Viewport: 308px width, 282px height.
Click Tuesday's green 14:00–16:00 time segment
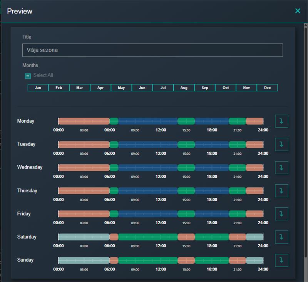(x=186, y=145)
